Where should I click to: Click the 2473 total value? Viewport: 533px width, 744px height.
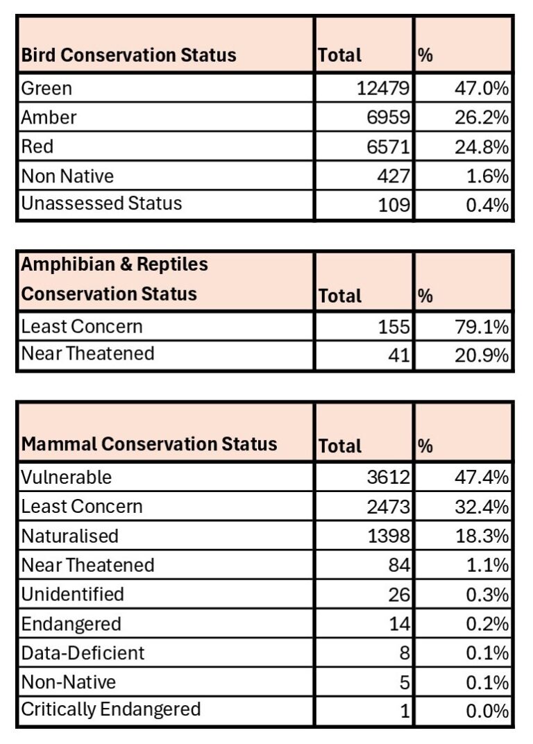(391, 507)
